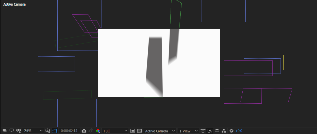
Task: Toggle the transparency grid checkerboard
Action: [x=139, y=131]
